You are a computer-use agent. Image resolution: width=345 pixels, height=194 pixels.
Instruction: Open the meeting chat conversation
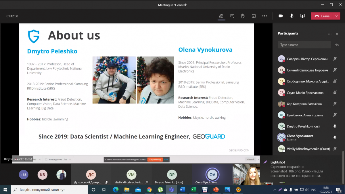232,16
